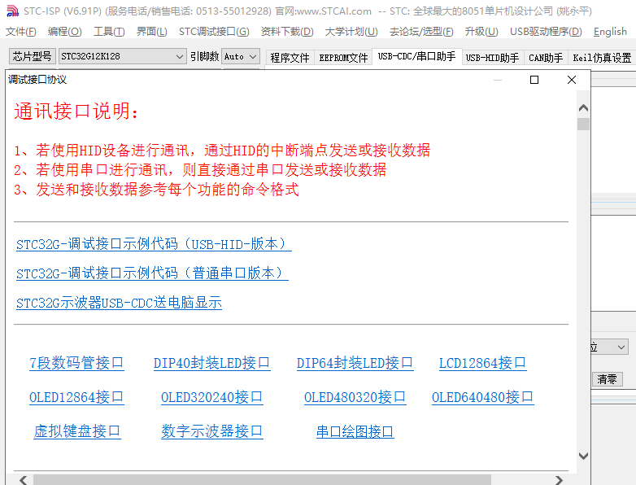Image resolution: width=636 pixels, height=485 pixels.
Task: Open the USB驱动程序(D) menu
Action: pos(546,32)
